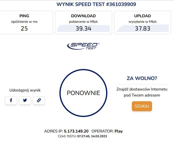Viewport: 174px width, 147px height.
Task: Copy result link with chain icon
Action: click(39, 100)
